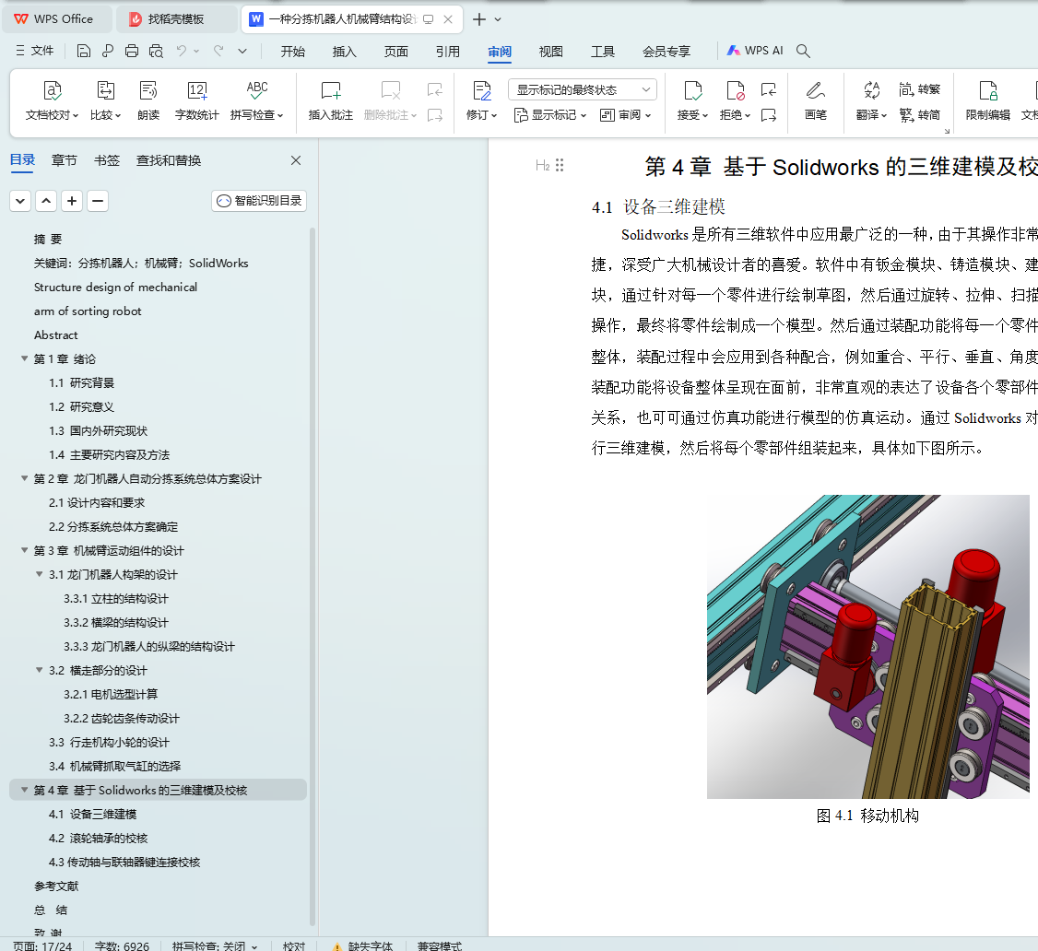Select the 画笔 pen tool
Image resolution: width=1038 pixels, height=951 pixels.
[816, 100]
